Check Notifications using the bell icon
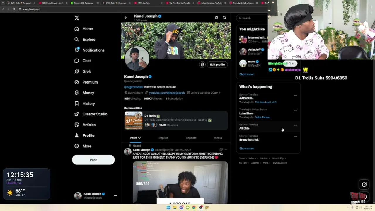This screenshot has height=211, width=375. coord(77,50)
